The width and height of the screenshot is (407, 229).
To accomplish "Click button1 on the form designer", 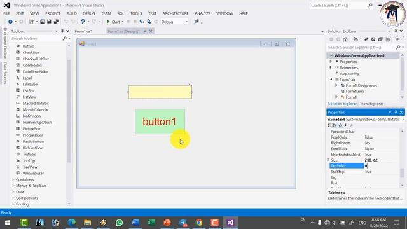I will (160, 121).
